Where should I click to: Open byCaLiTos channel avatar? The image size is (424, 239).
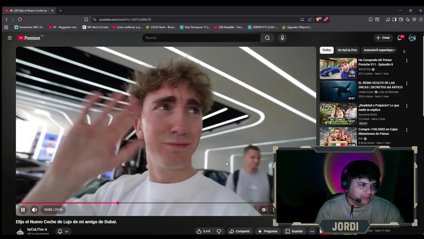coord(20,231)
